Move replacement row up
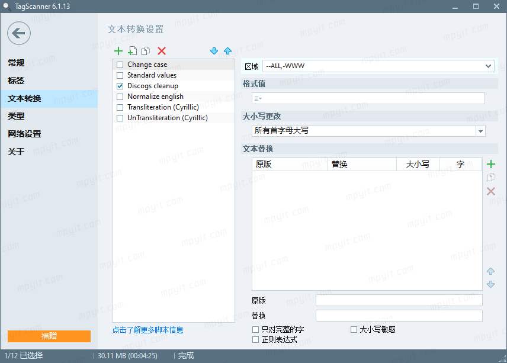 point(491,271)
